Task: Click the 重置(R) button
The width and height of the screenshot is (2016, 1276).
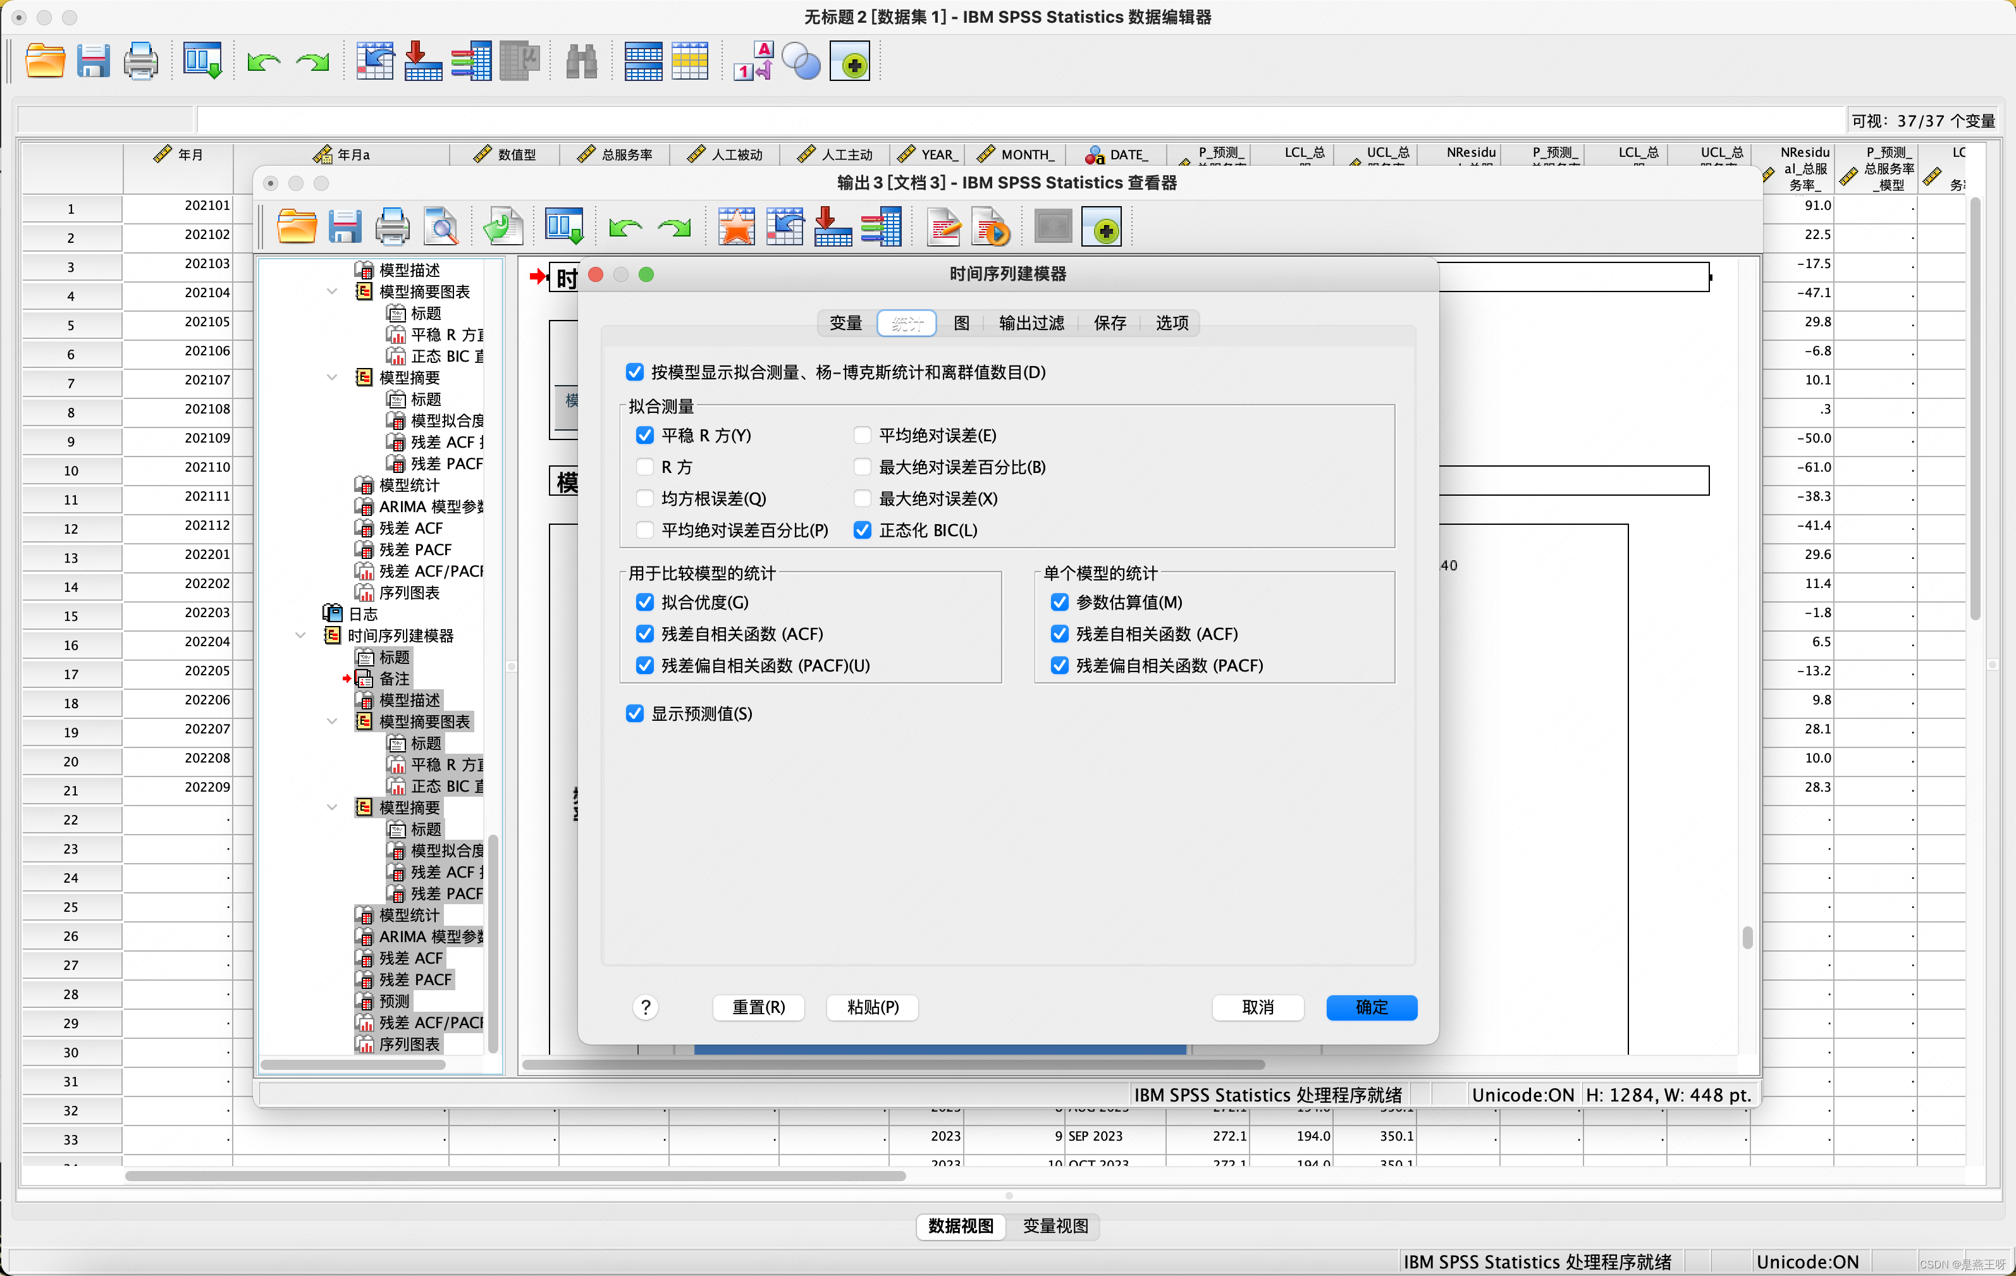Action: (x=758, y=1007)
